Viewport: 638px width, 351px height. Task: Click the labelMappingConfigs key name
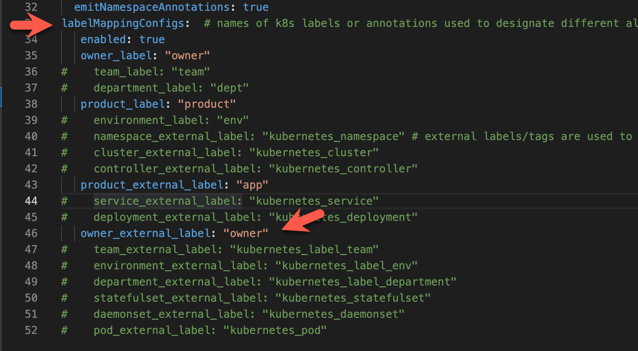124,23
